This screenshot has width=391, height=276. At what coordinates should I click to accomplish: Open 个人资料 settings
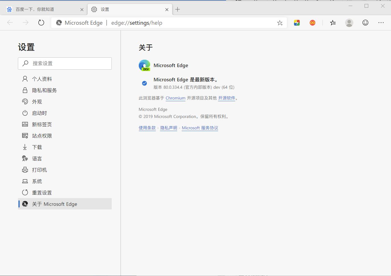tap(65, 79)
